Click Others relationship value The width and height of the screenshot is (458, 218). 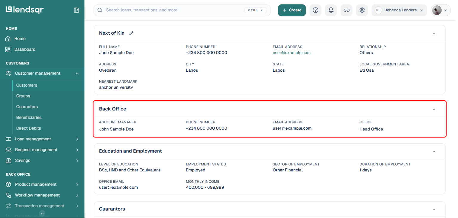pos(366,53)
